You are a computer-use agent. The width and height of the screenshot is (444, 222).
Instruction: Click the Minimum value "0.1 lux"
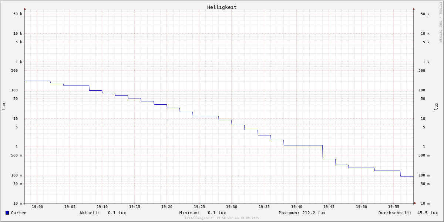[x=217, y=213]
